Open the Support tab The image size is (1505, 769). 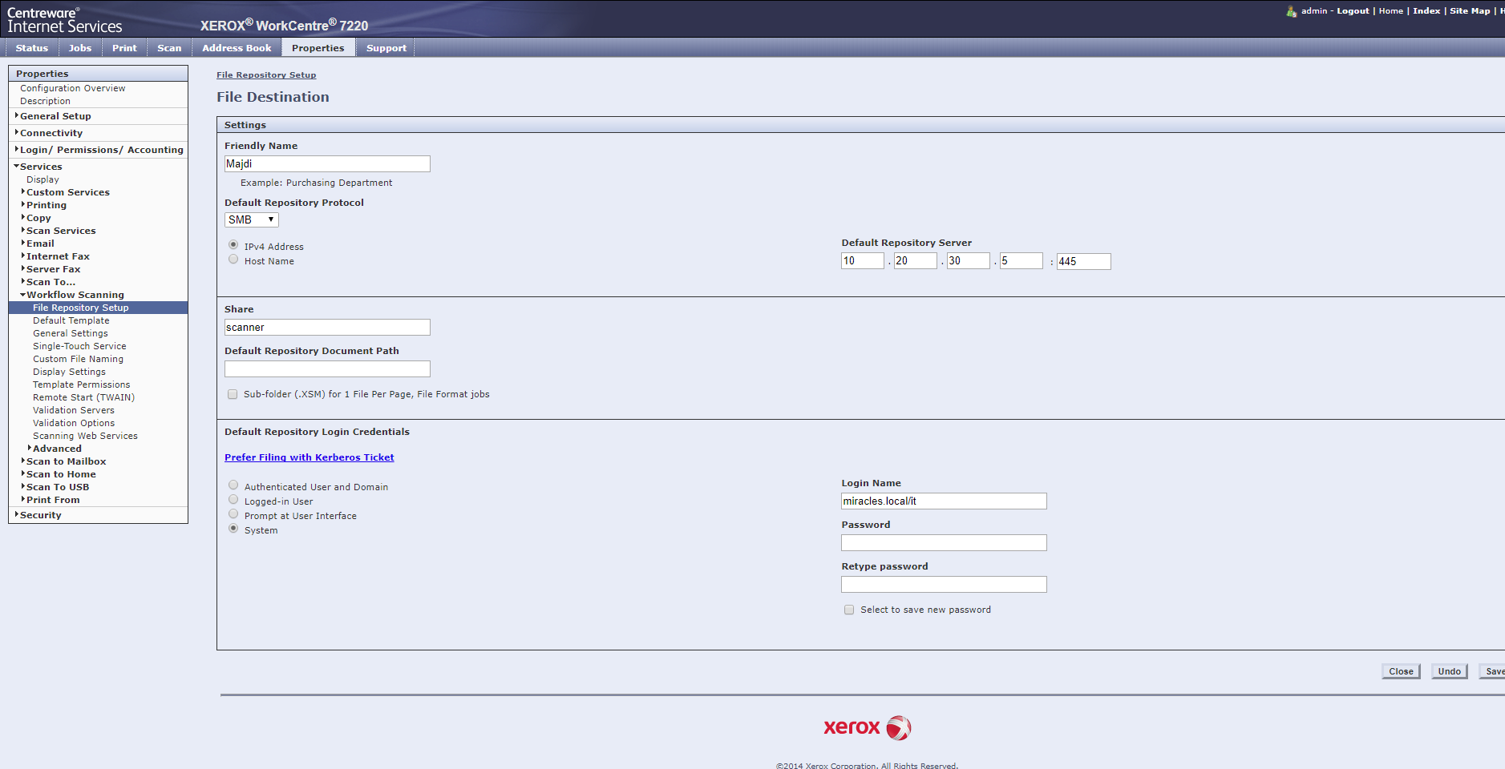pyautogui.click(x=386, y=48)
